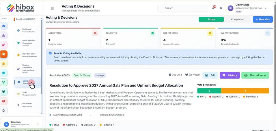Expand the Didier Melo account dropdown
Image resolution: width=276 pixels, height=131 pixels.
tap(265, 8)
